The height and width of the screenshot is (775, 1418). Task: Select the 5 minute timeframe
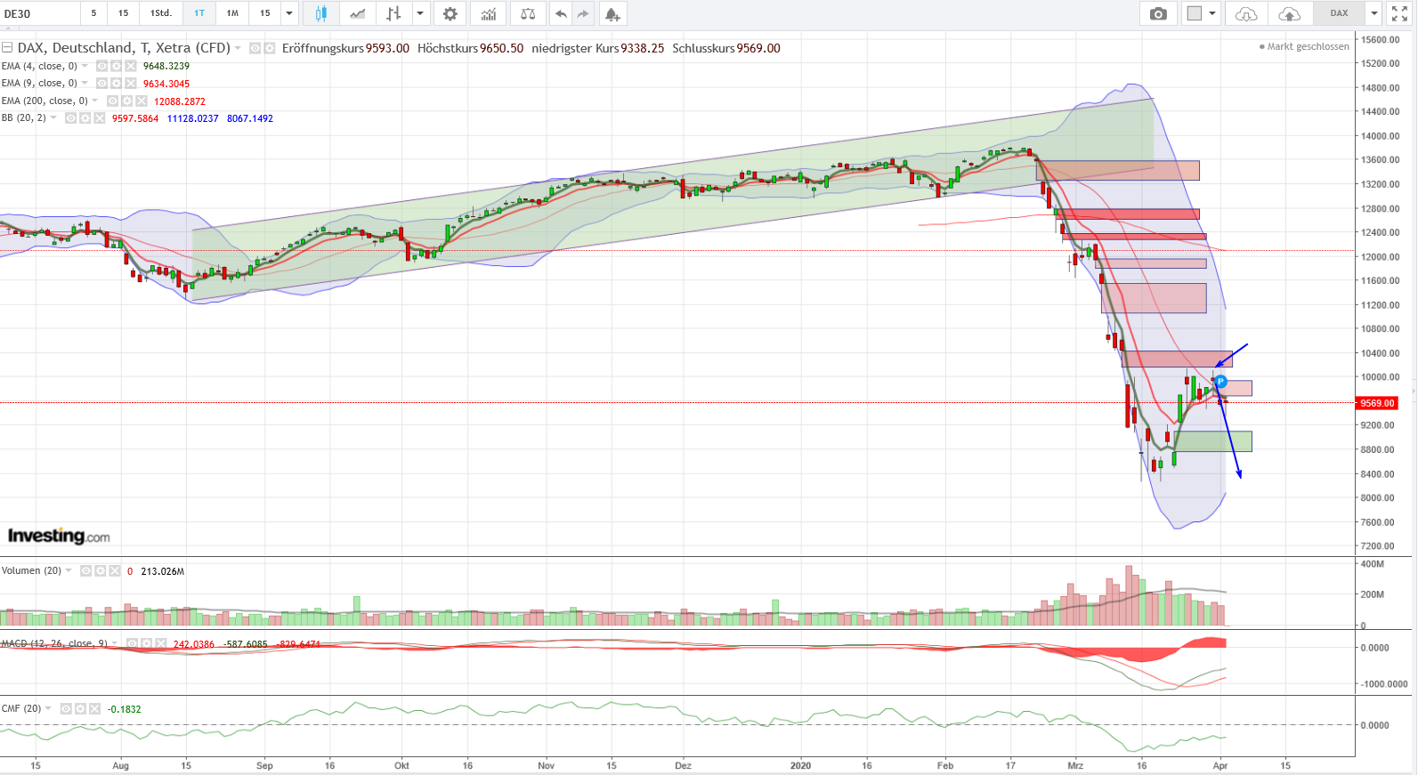tap(93, 13)
